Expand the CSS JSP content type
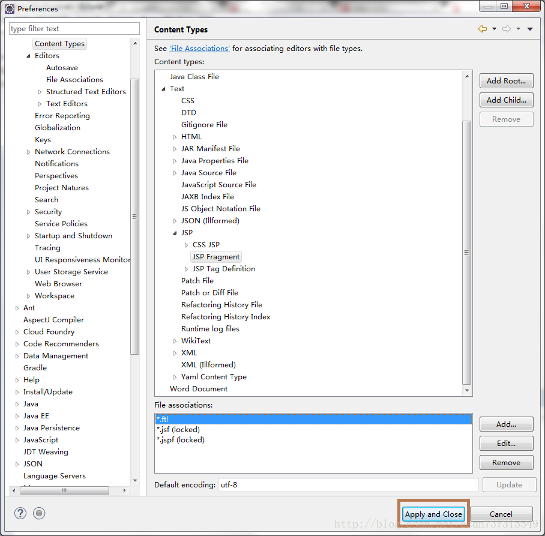Screen dimensions: 545x536 click(x=186, y=245)
